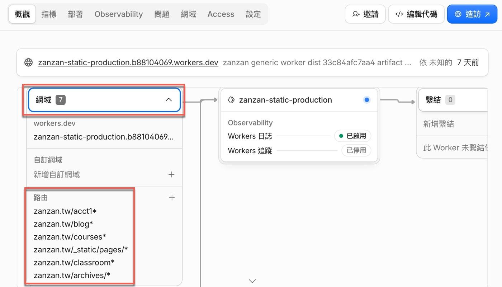Image resolution: width=502 pixels, height=287 pixels.
Task: Click the globe icon beside the workers.dev URL
Action: [x=29, y=62]
